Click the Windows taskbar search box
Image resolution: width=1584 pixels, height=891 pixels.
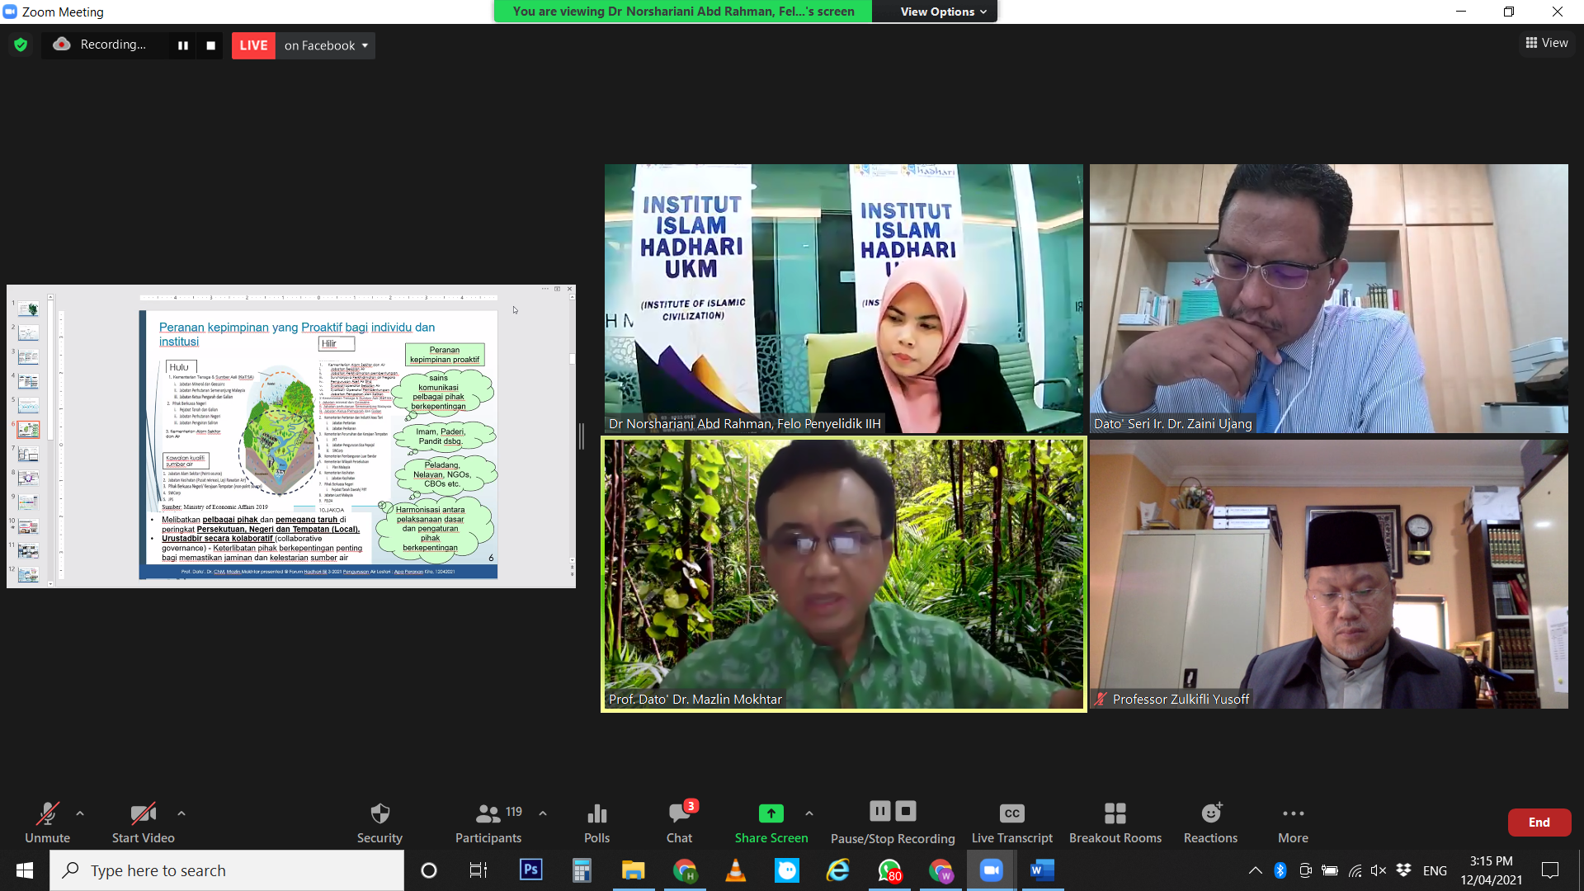(x=227, y=870)
